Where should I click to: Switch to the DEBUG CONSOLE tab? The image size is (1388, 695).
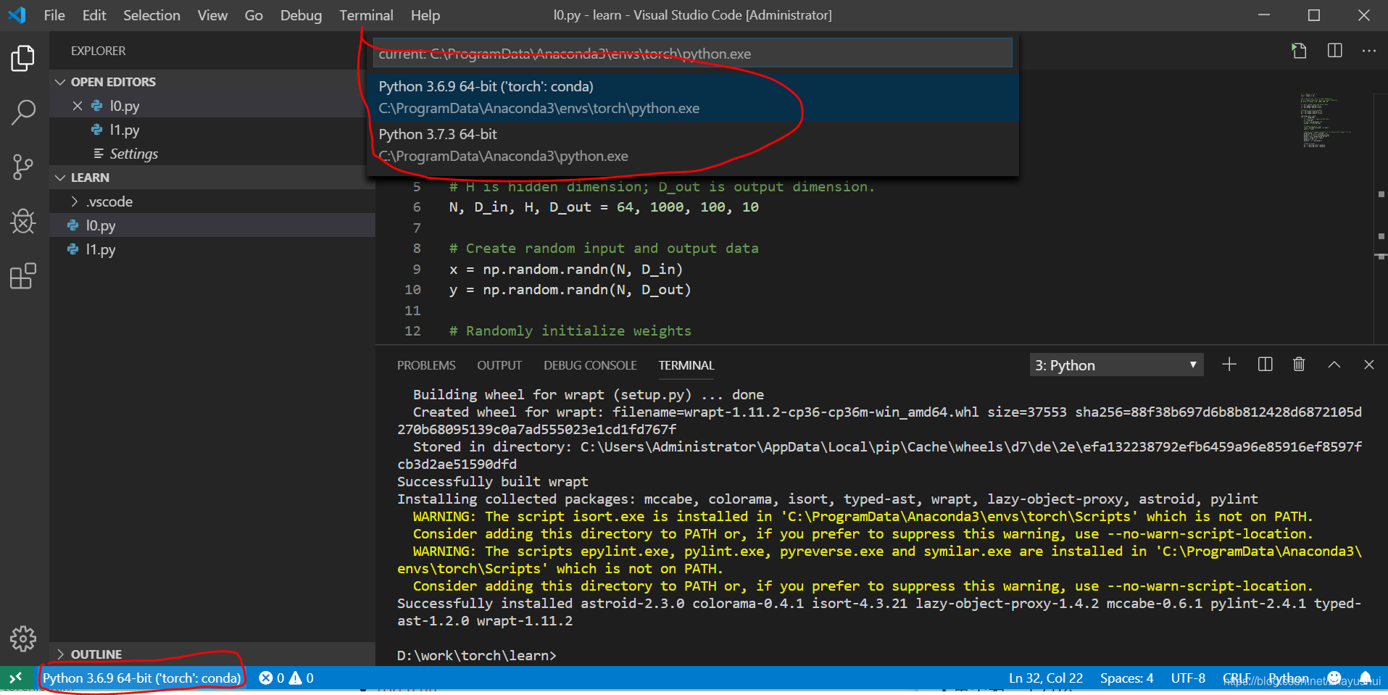click(590, 365)
